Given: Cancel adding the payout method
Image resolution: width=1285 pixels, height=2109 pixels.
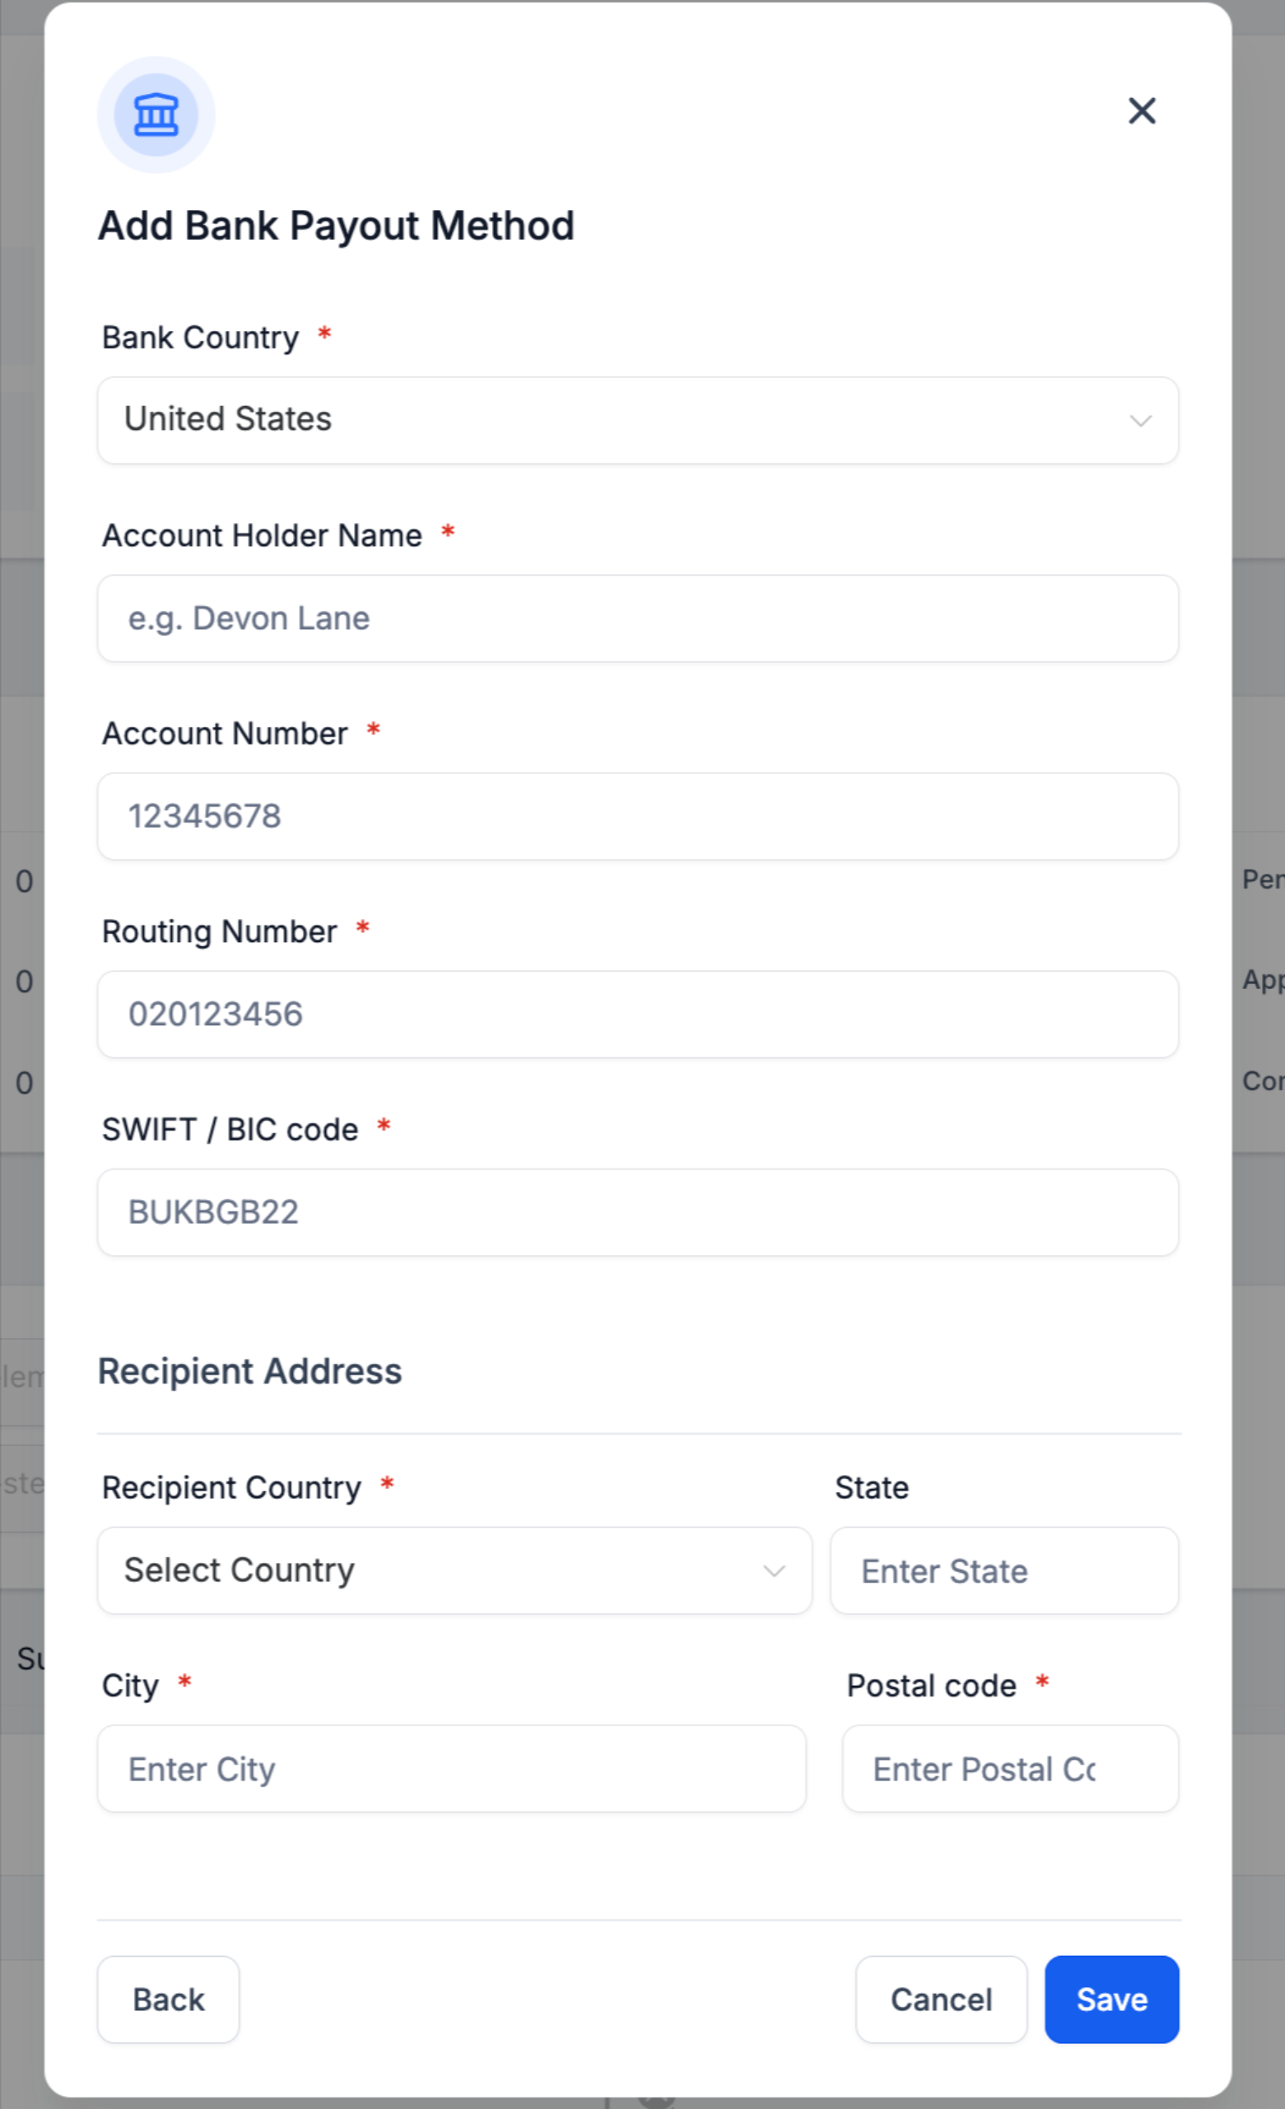Looking at the screenshot, I should 941,1999.
